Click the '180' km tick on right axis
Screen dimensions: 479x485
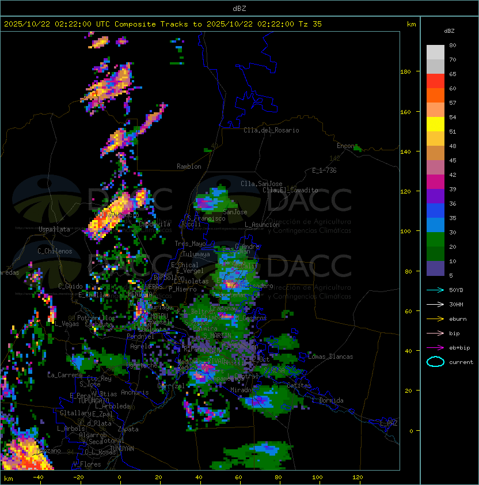click(405, 72)
